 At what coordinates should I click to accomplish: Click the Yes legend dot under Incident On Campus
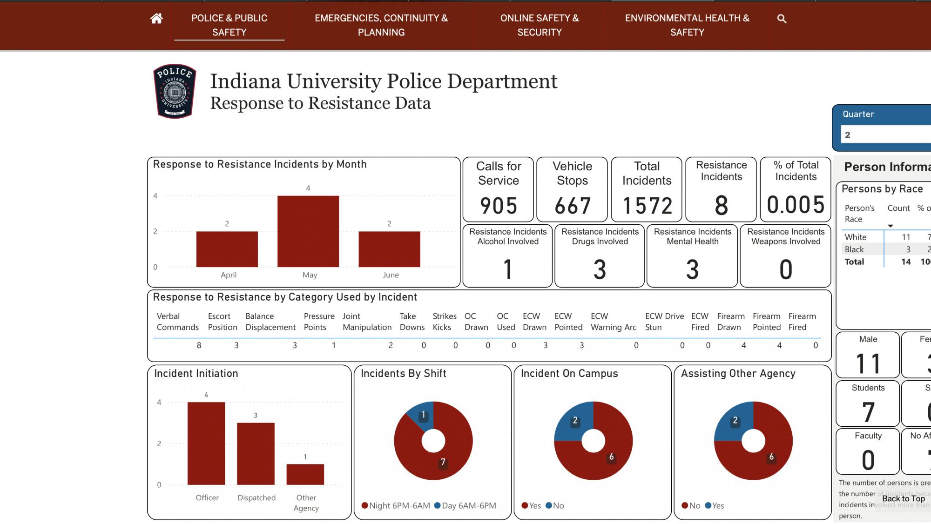coord(525,505)
